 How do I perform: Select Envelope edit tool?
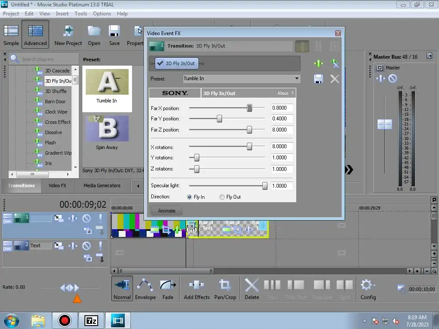click(x=145, y=289)
